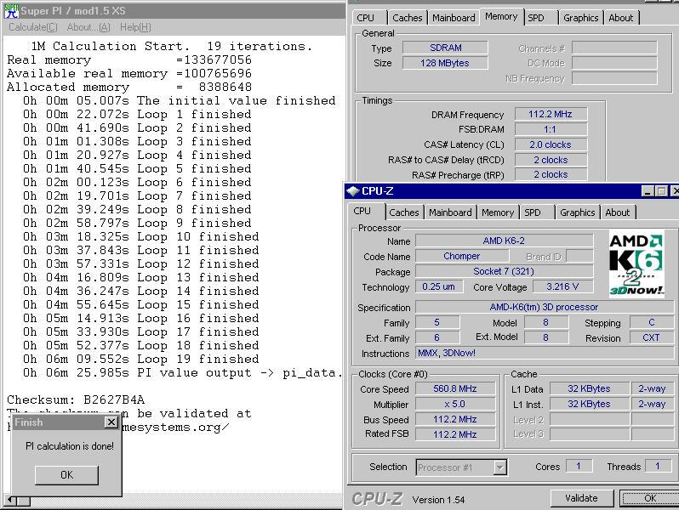The image size is (679, 510).
Task: Click the Stepping C value
Action: pos(651,322)
